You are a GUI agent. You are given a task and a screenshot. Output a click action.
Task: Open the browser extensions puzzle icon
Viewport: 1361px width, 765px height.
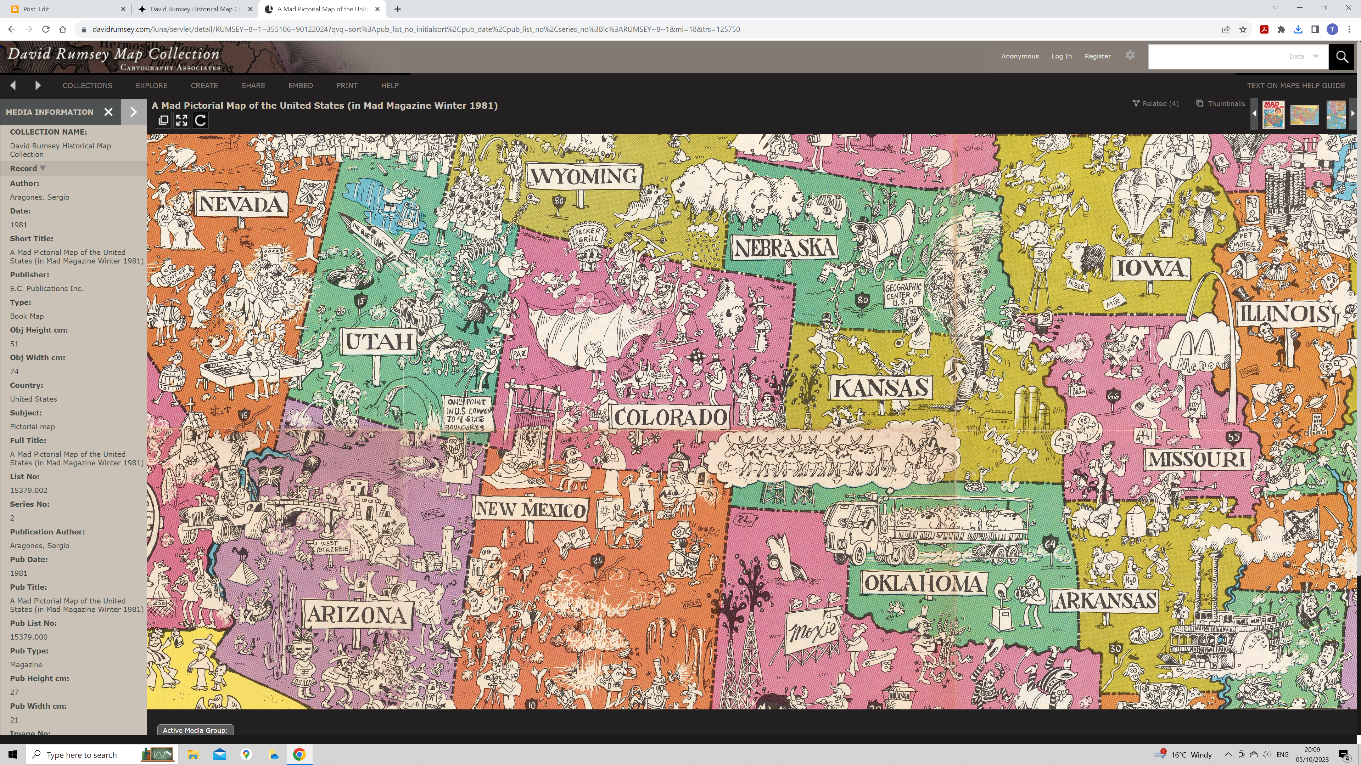pos(1281,29)
